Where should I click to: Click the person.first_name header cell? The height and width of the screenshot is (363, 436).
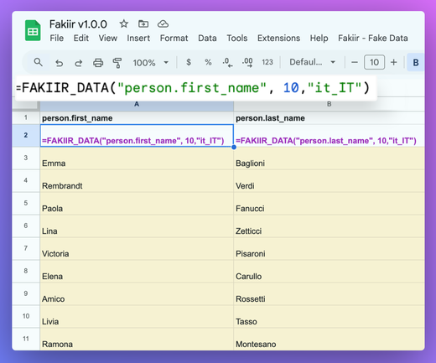[x=137, y=118]
